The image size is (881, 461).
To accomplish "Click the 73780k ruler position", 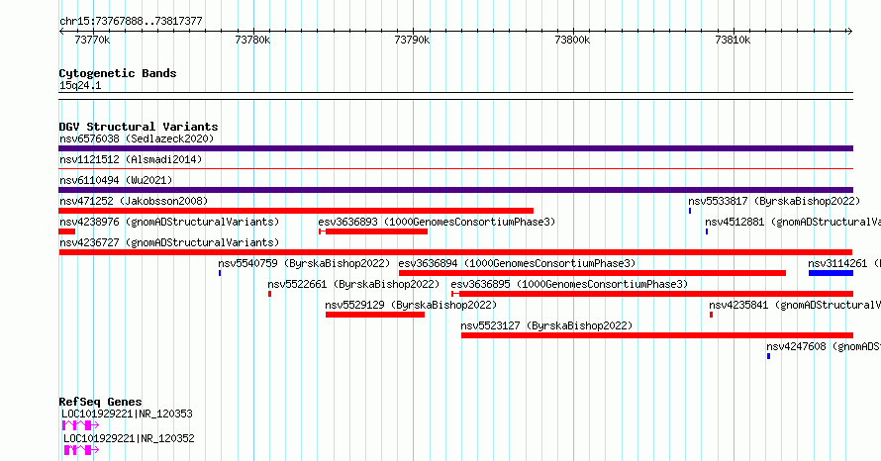I will pos(252,40).
